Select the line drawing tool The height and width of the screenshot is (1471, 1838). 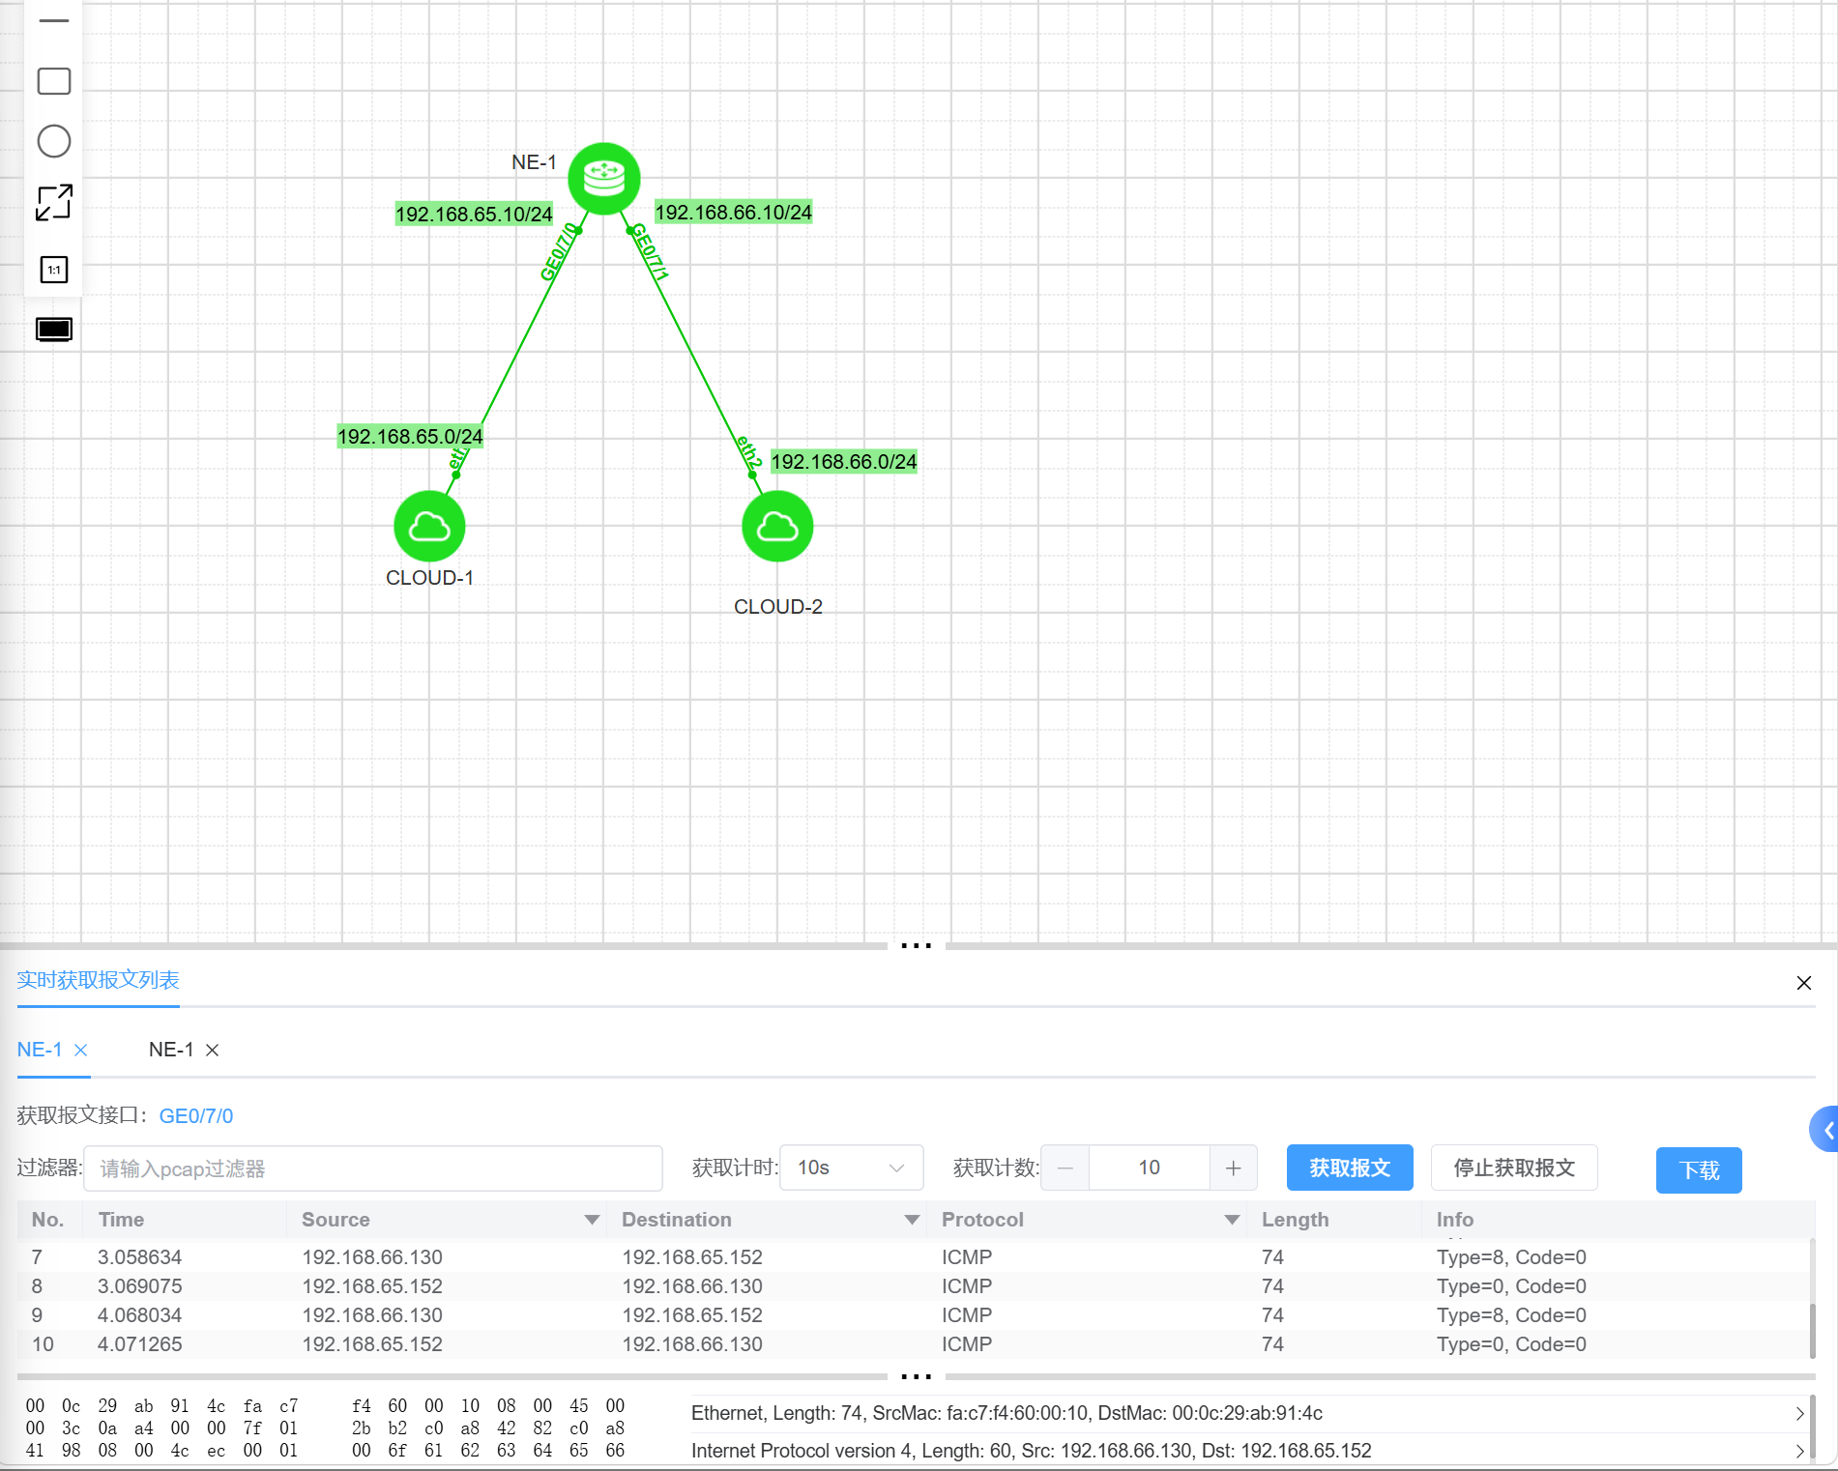coord(53,20)
